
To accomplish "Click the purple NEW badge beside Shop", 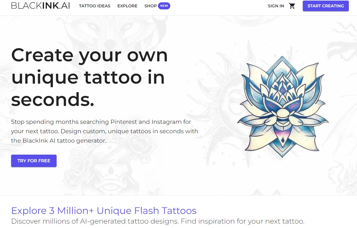I will point(164,6).
